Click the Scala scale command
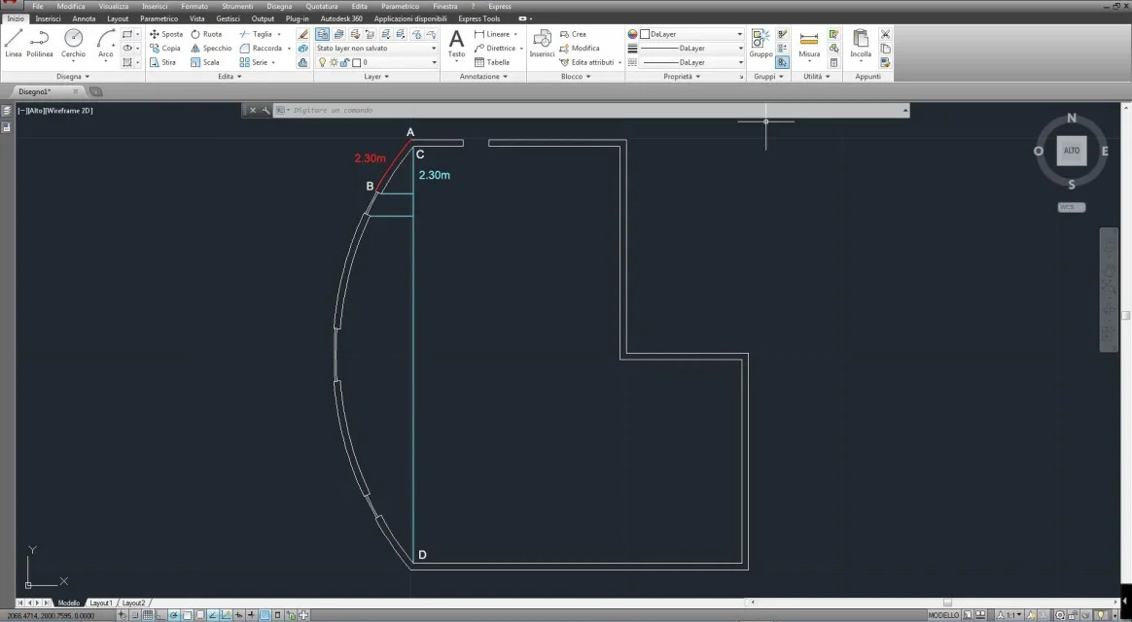Image resolution: width=1132 pixels, height=622 pixels. coord(205,63)
